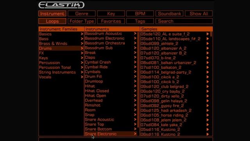Toggle the BPM filter
Viewport: 250px width, 141px height.
click(x=140, y=14)
